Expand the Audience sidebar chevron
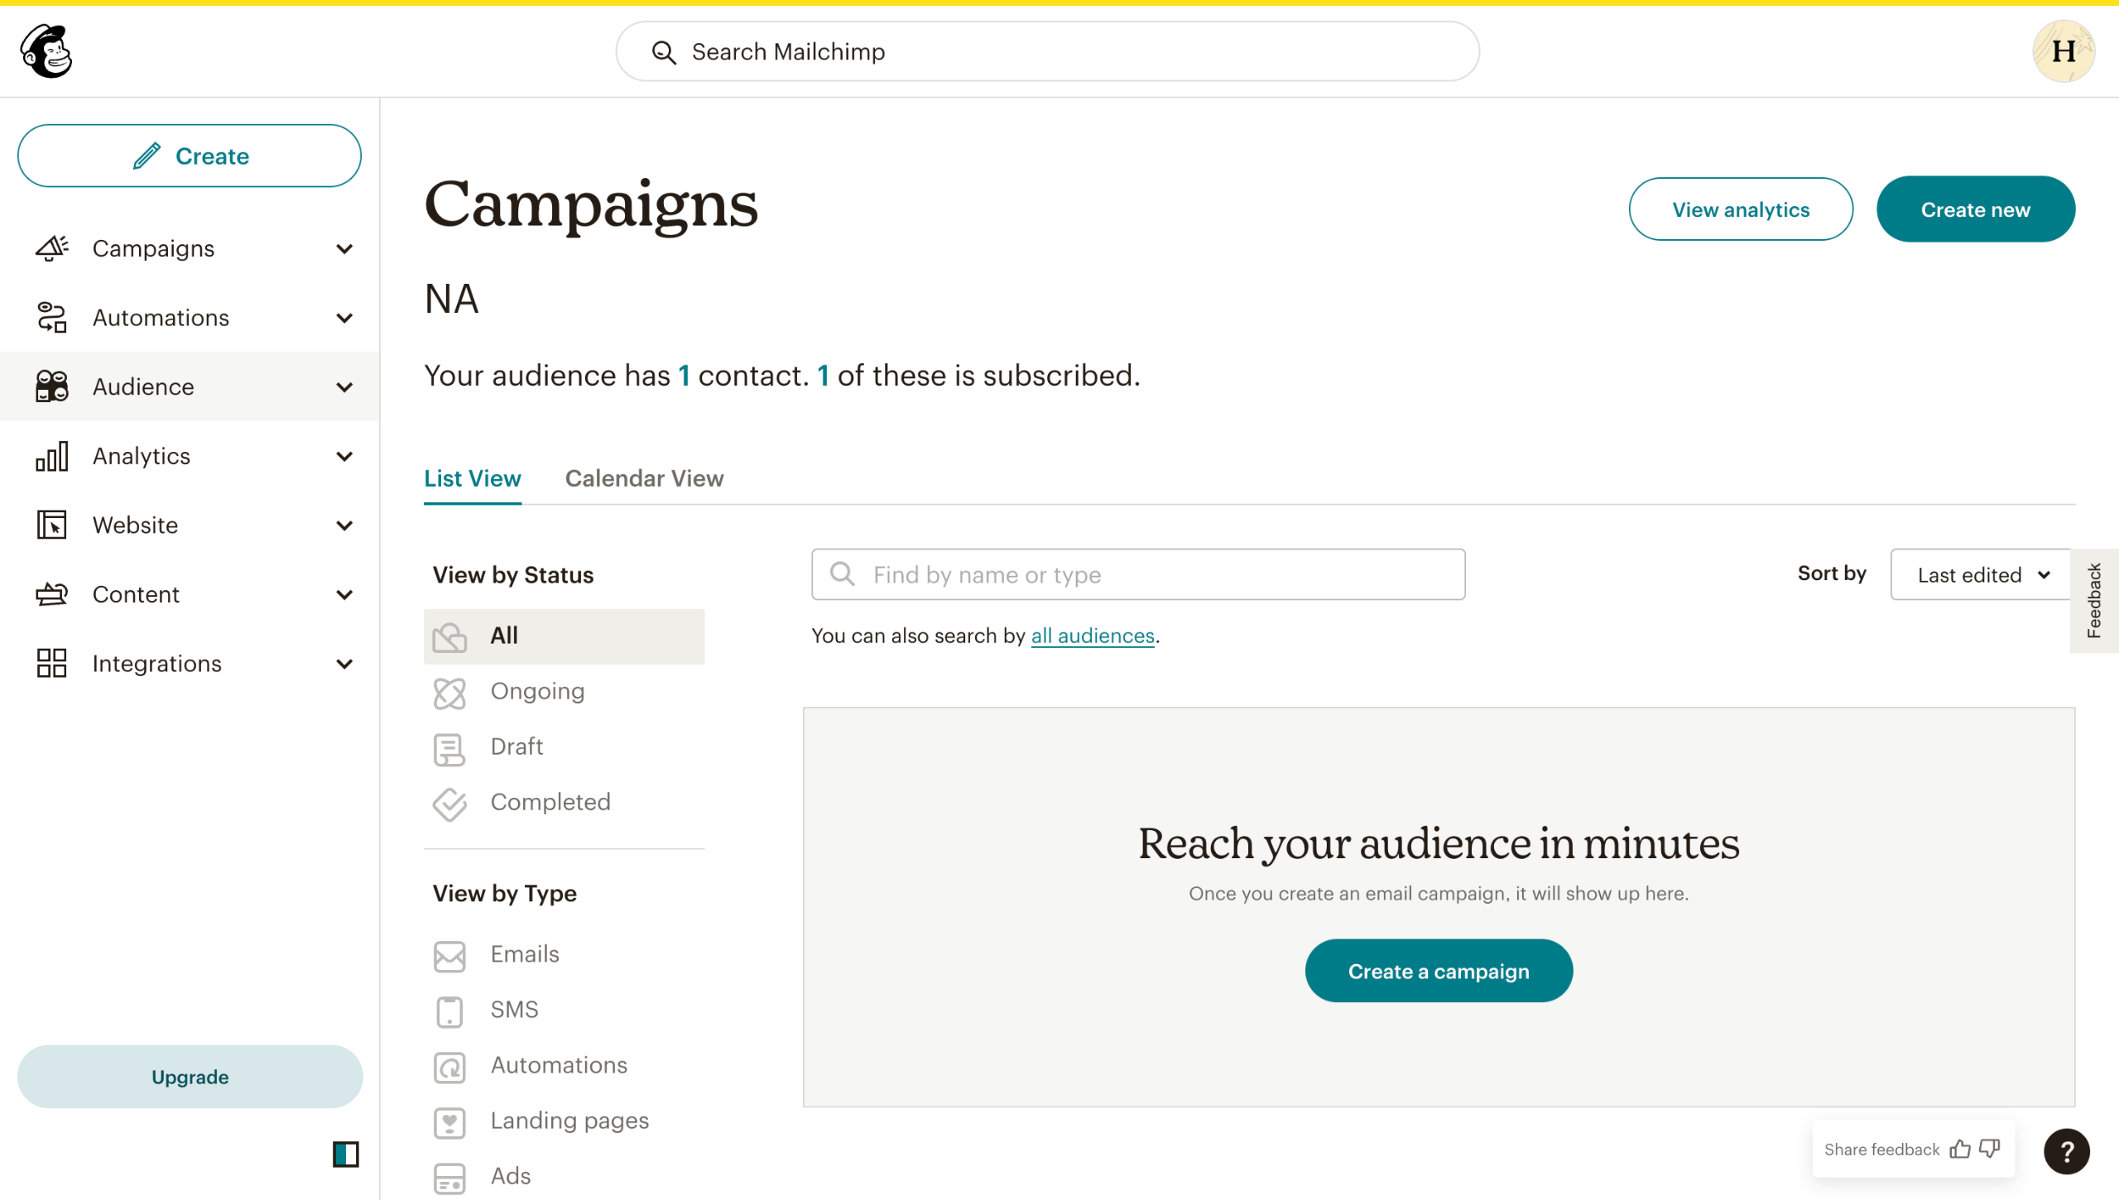 (345, 387)
